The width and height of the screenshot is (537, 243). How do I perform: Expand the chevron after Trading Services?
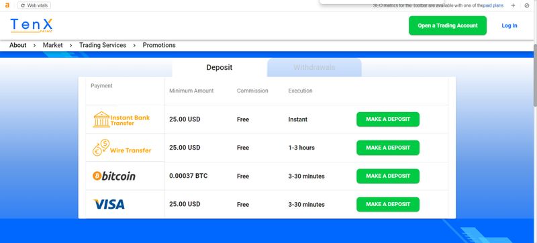coord(135,46)
